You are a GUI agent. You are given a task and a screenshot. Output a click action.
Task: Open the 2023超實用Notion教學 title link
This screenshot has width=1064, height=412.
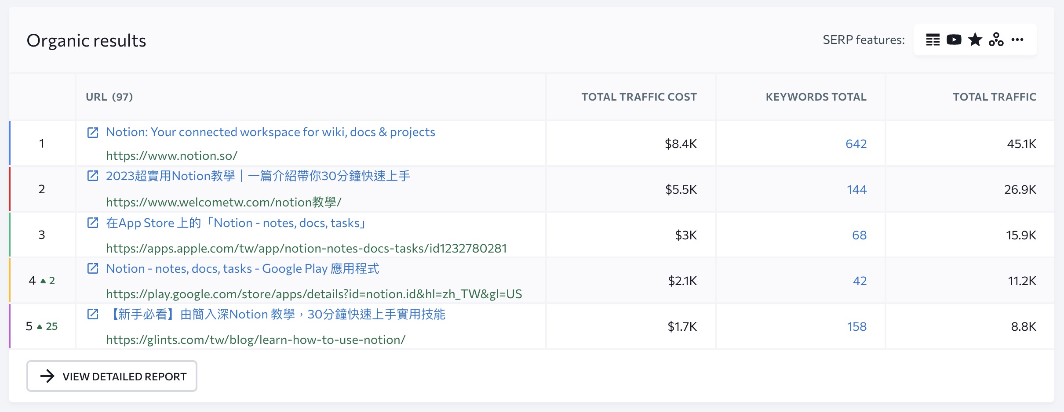click(x=258, y=176)
